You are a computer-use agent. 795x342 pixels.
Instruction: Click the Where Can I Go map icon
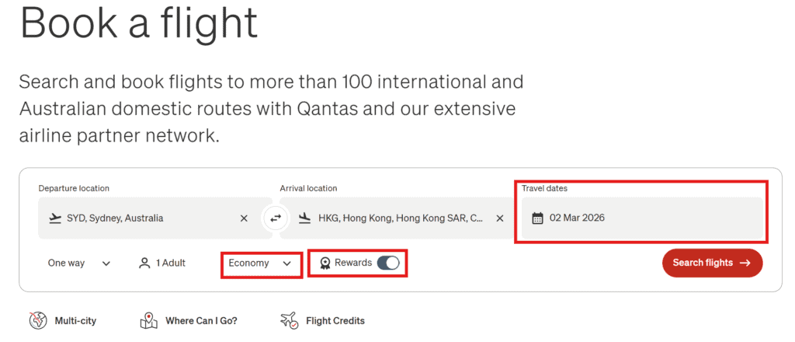[x=149, y=320]
